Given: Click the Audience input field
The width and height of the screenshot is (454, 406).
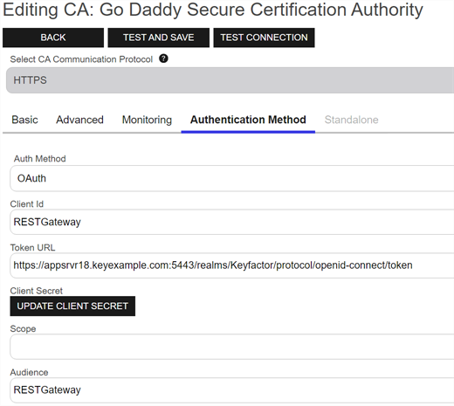Looking at the screenshot, I should (232, 390).
